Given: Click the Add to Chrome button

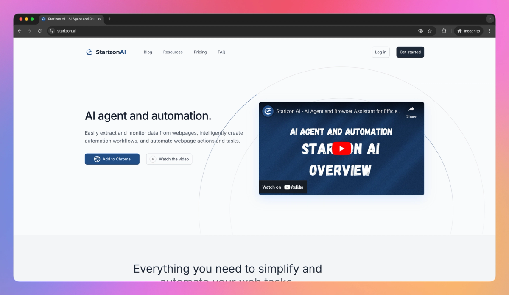Looking at the screenshot, I should (x=112, y=159).
